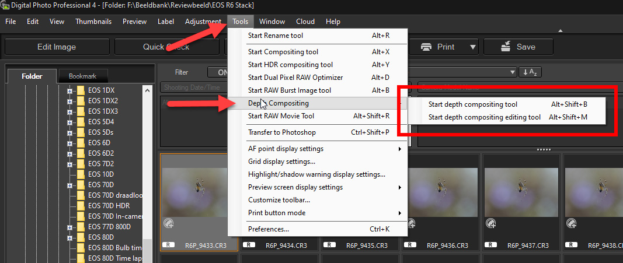623x263 pixels.
Task: Open the Print button dropdown arrow
Action: click(472, 47)
